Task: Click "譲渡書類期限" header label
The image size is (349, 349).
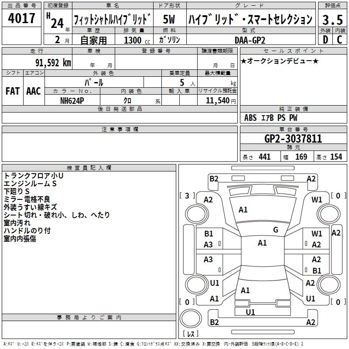Action: 217,51
